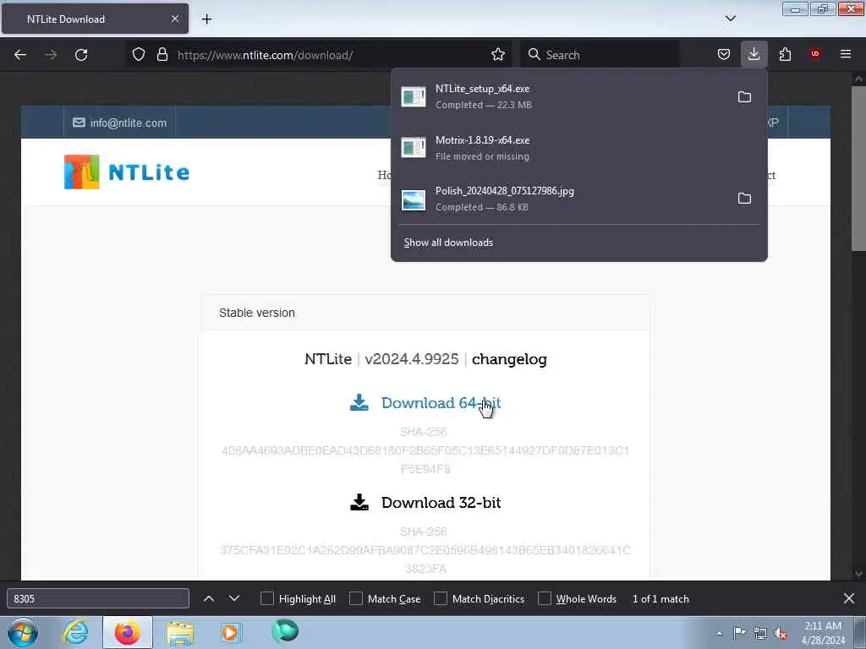The width and height of the screenshot is (866, 649).
Task: Jump to next find match
Action: click(x=234, y=599)
